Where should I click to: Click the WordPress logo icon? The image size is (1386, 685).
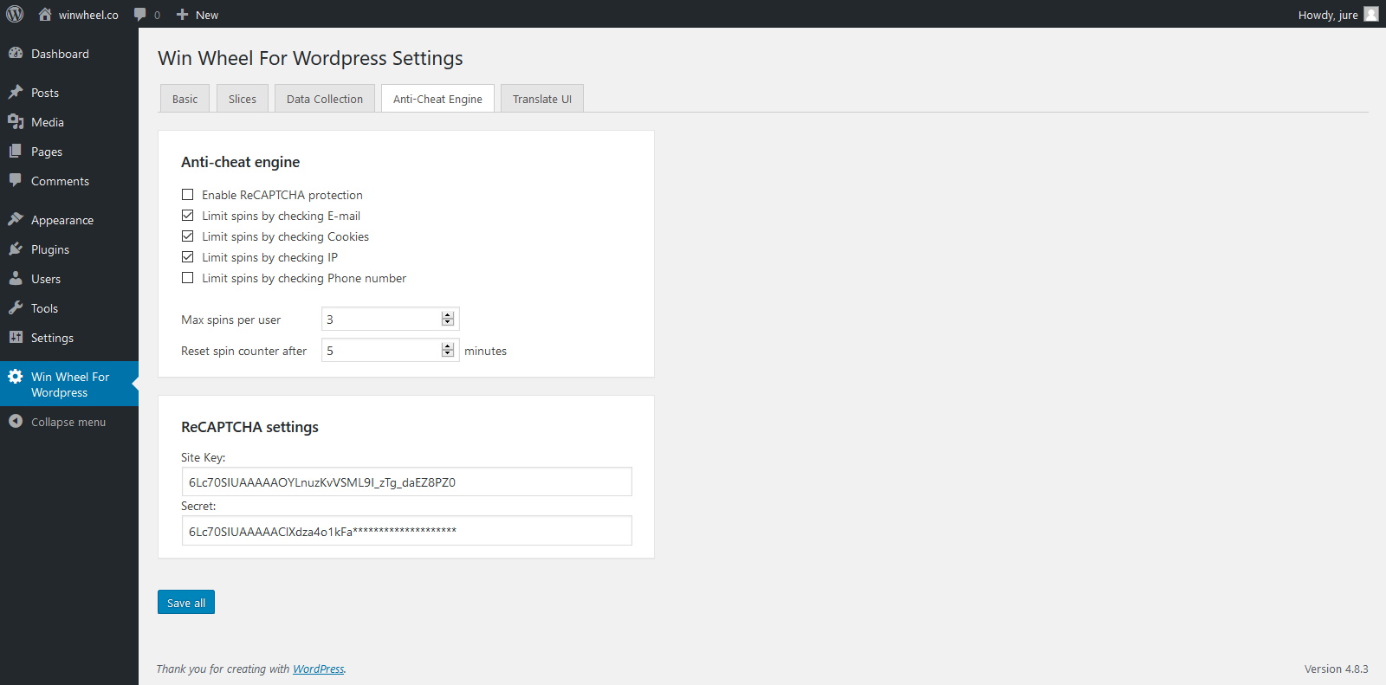click(x=15, y=14)
